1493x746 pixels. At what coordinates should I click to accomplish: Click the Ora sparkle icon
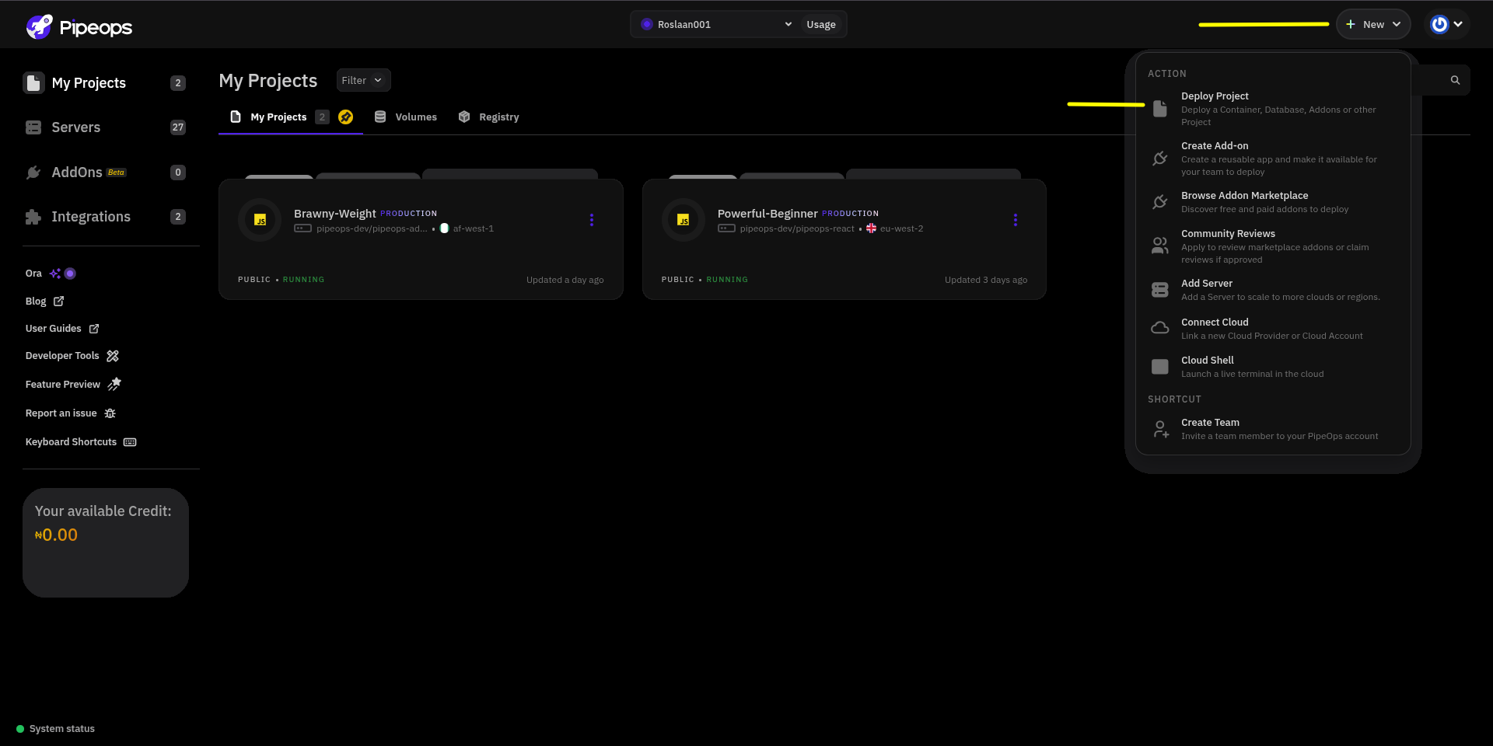click(x=55, y=274)
